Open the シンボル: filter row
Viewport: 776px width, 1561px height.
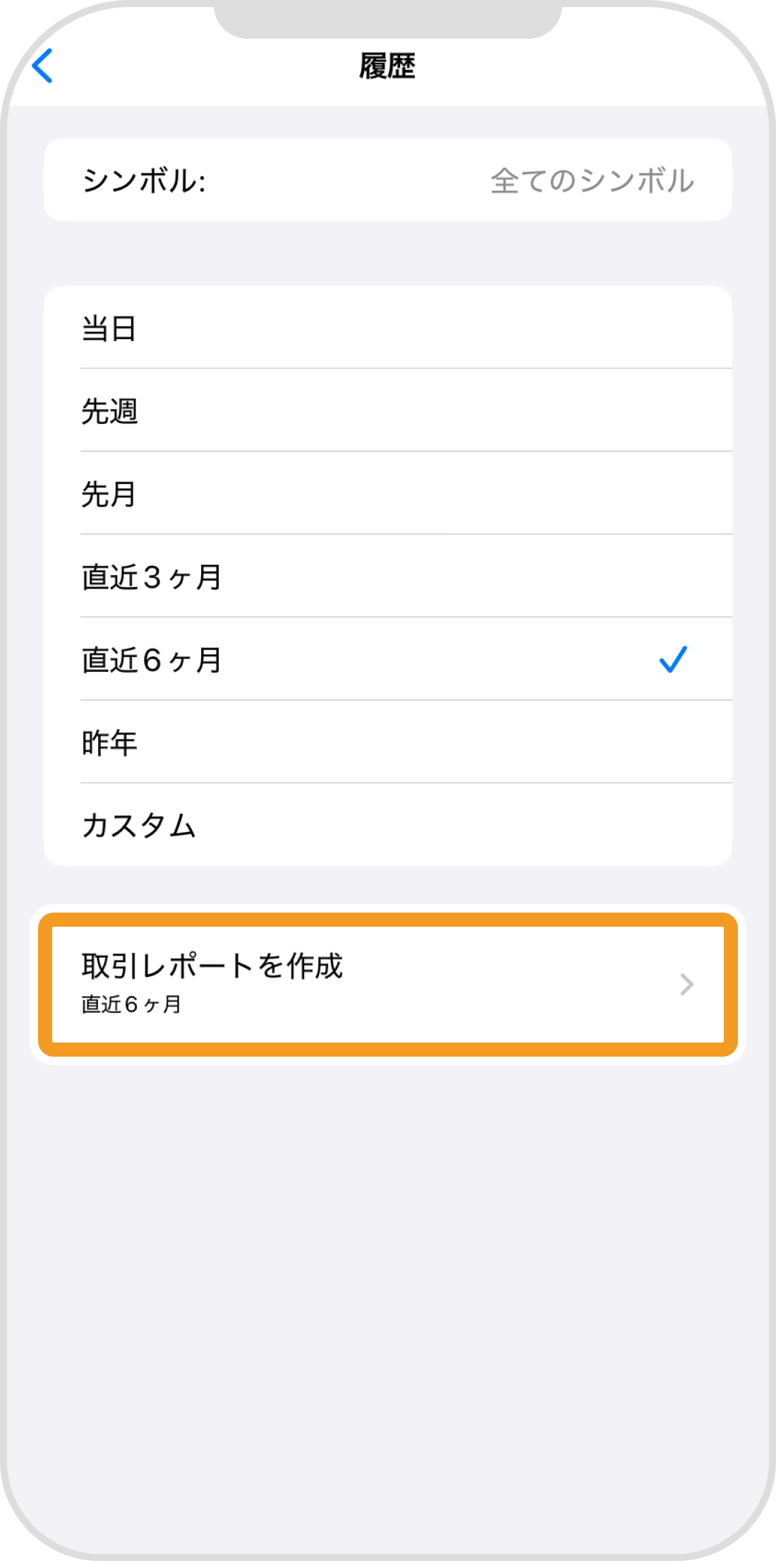pos(144,181)
